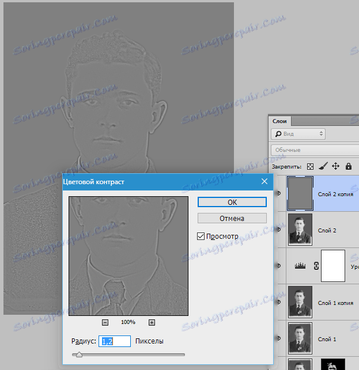Lock layer position move icon

point(335,166)
